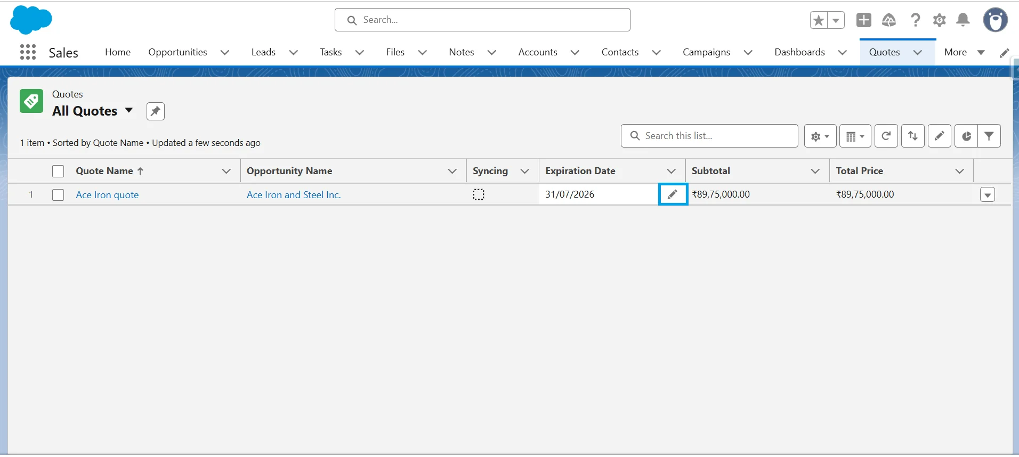Switch to the Contacts tab
The height and width of the screenshot is (457, 1019).
620,52
